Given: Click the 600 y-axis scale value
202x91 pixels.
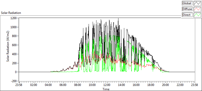Looking at the screenshot, I should (14, 45).
